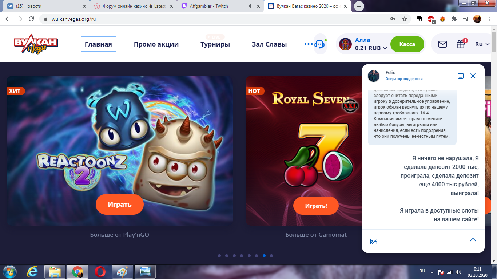Select the first carousel pagination dot
This screenshot has width=497, height=279.
point(219,256)
